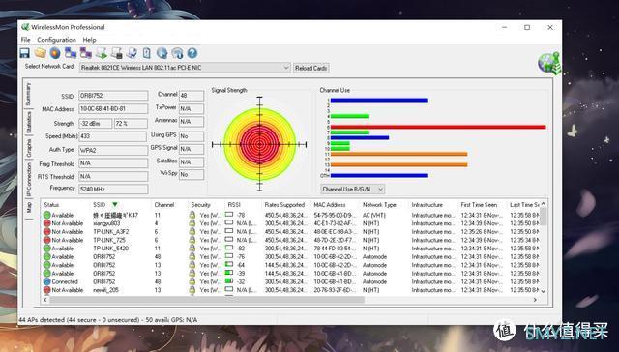Sort by the Infrastructure column header
The height and width of the screenshot is (352, 619).
click(x=427, y=205)
